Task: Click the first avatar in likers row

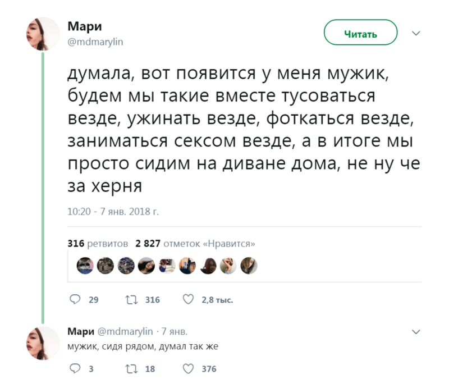Action: click(x=85, y=265)
